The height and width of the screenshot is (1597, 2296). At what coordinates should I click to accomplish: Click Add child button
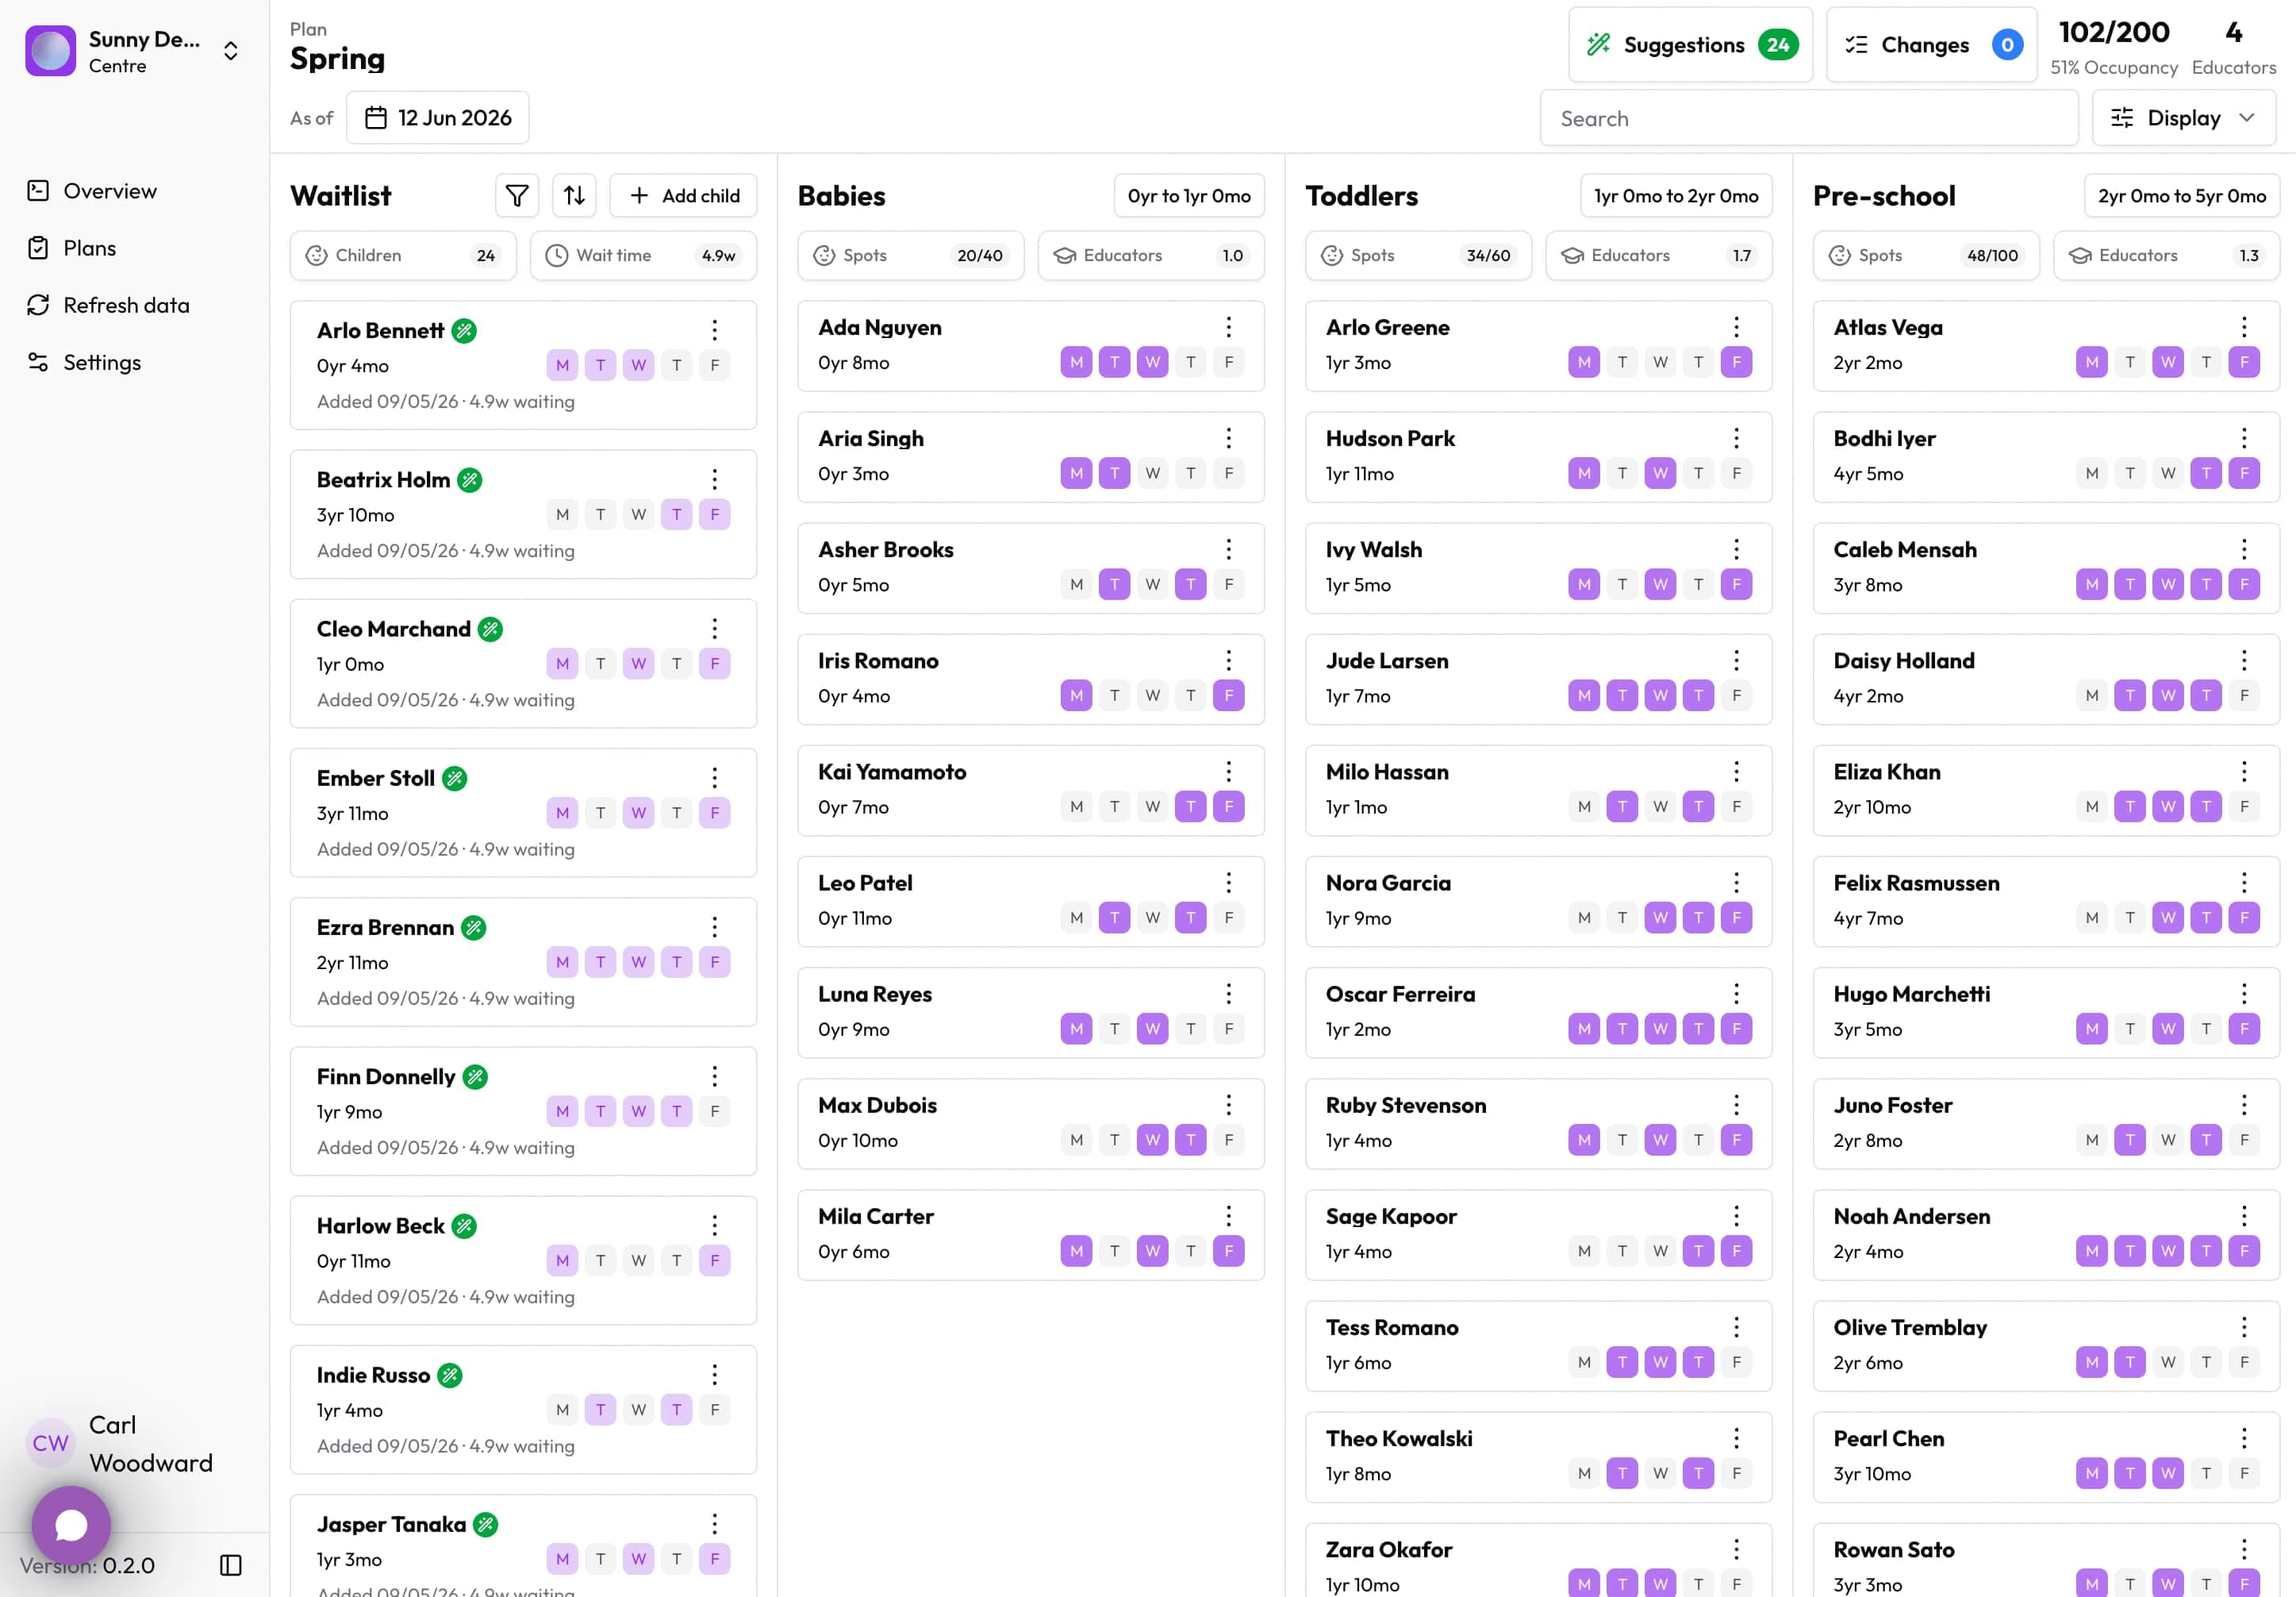(683, 195)
